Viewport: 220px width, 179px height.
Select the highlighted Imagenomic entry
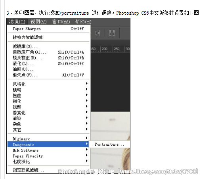tap(48, 144)
